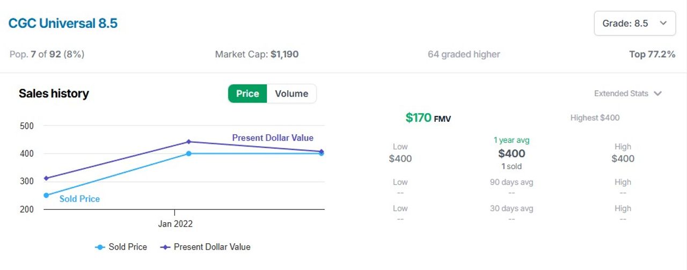This screenshot has height=270, width=687.
Task: Click the Extended Stats chevron arrow
Action: tap(657, 93)
